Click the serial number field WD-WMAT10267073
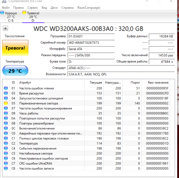The height and width of the screenshot is (178, 179). [x=91, y=42]
